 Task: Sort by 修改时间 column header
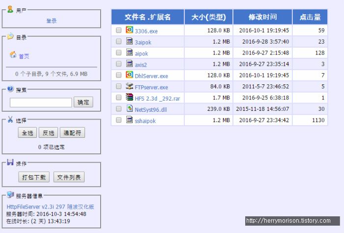point(262,17)
